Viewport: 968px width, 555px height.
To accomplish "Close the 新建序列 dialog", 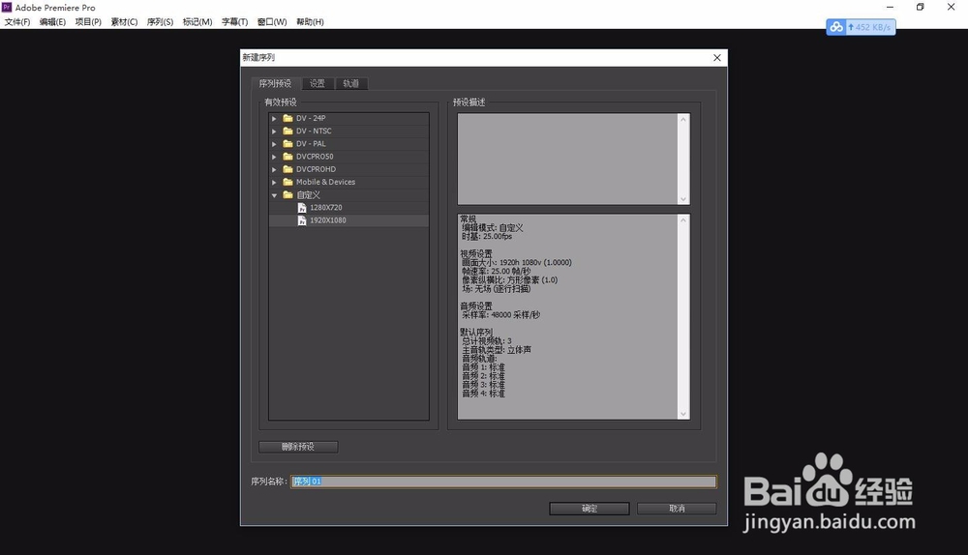I will [x=717, y=57].
